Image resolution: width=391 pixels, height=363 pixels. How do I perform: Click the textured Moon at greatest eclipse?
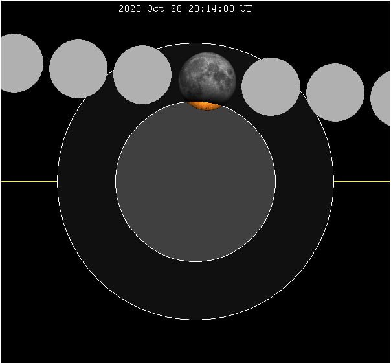pyautogui.click(x=207, y=78)
